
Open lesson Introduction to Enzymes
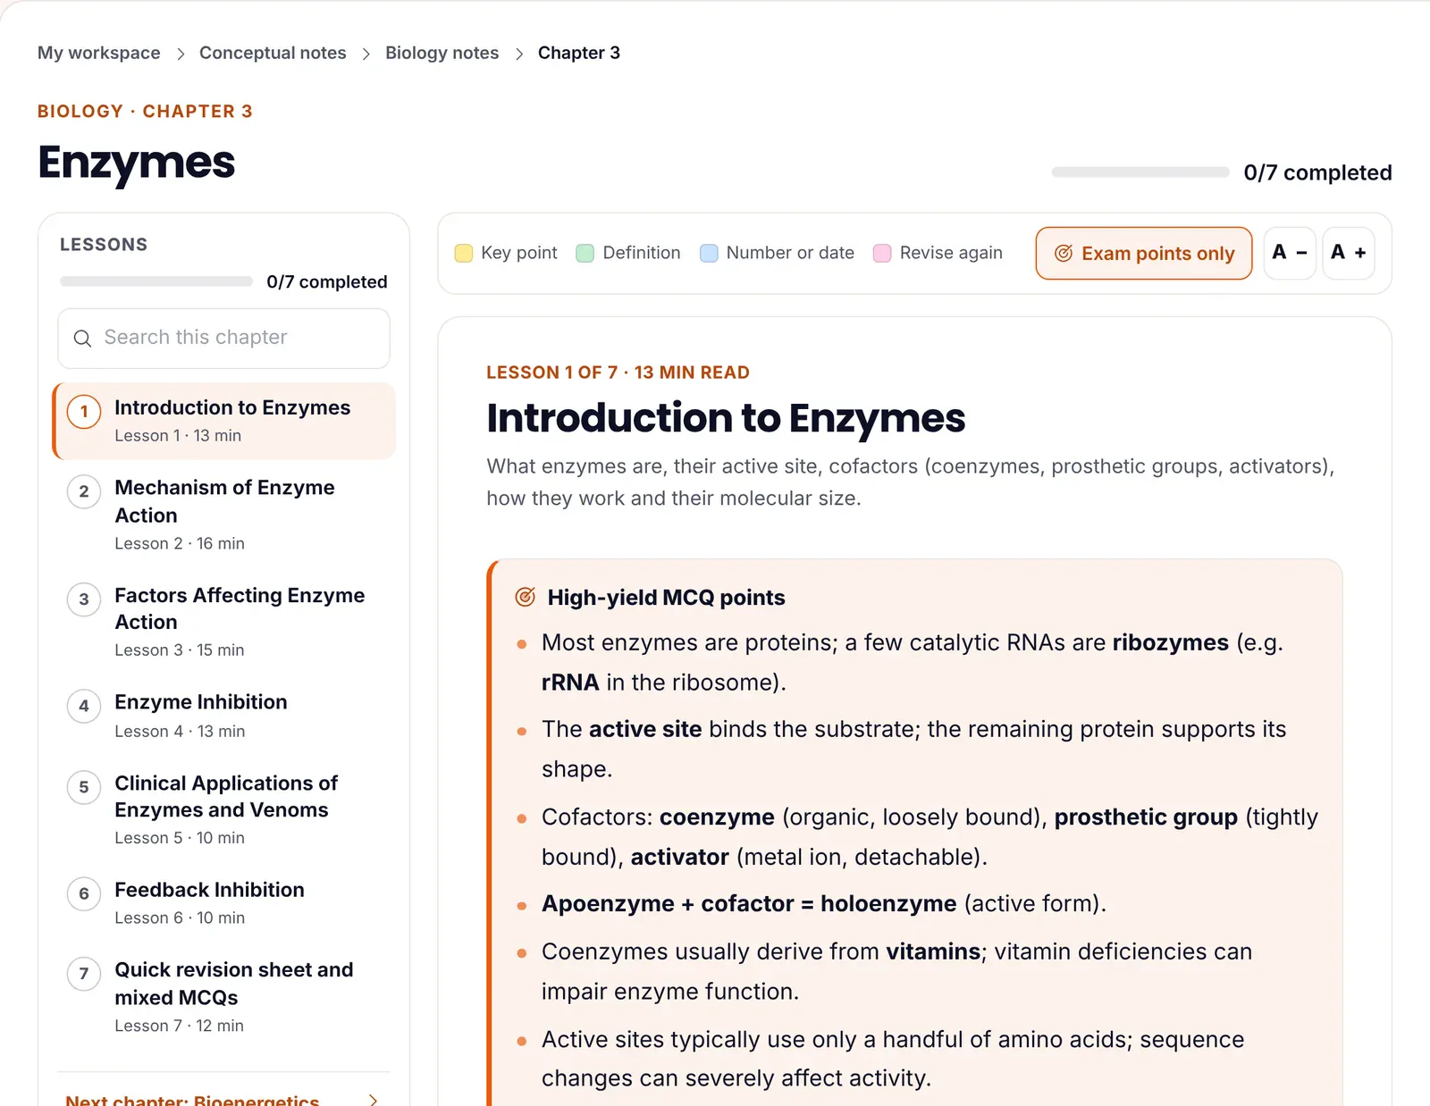(224, 421)
